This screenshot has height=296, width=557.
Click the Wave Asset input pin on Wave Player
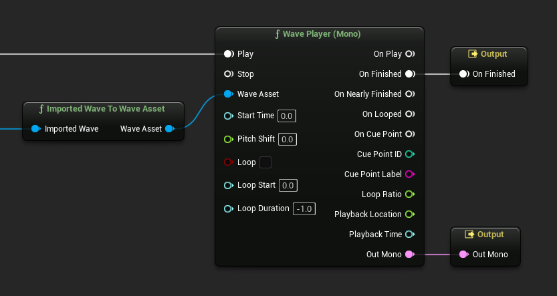[x=229, y=94]
